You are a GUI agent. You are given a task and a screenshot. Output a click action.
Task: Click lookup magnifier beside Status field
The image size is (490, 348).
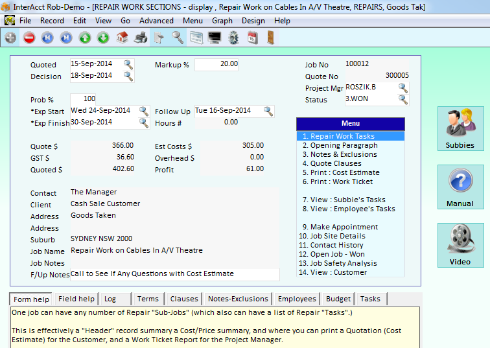[x=402, y=99]
